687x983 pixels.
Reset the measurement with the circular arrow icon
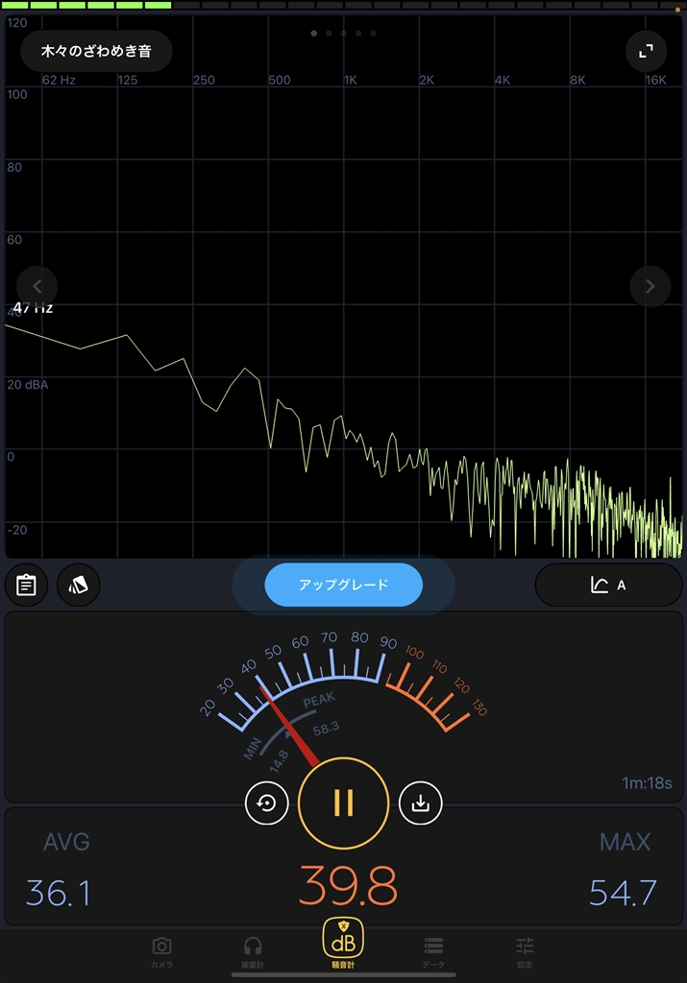[267, 803]
